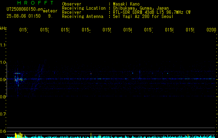Click the 0.6 kHz frequency label
218x138 pixels.
pyautogui.click(x=3, y=131)
